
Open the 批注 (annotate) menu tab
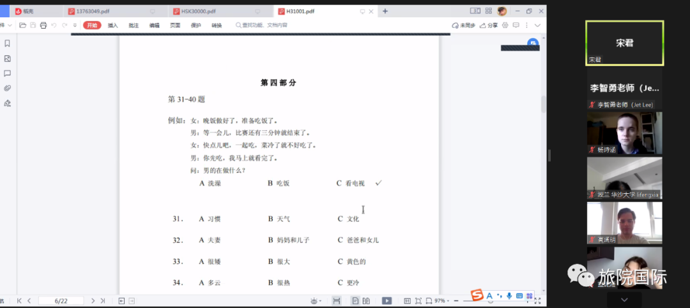pyautogui.click(x=134, y=26)
